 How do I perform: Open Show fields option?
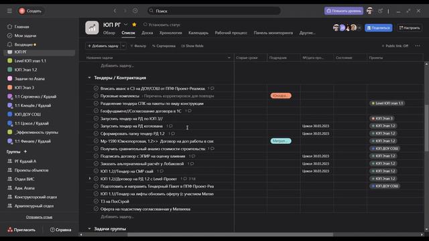click(192, 46)
